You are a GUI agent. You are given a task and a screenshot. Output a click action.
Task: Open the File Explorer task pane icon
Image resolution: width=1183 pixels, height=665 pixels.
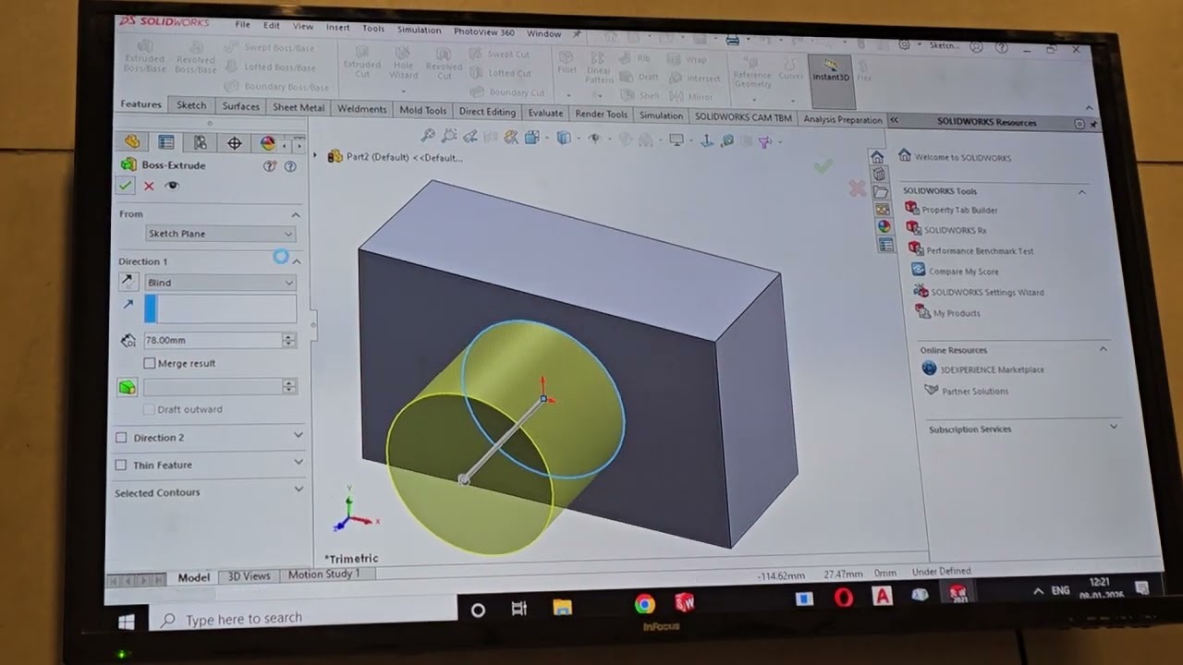(x=880, y=192)
